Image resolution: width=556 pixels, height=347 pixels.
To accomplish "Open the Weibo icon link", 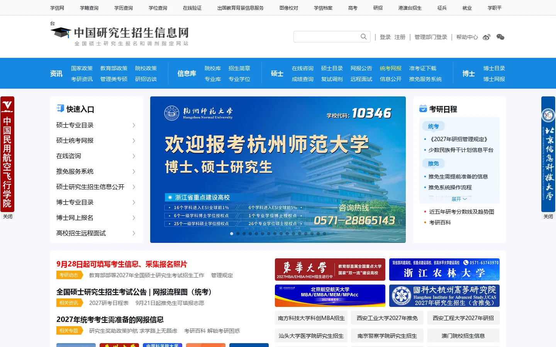I will 486,37.
